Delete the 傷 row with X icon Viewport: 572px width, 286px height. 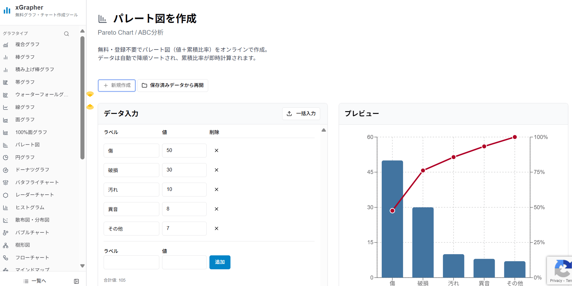coord(217,150)
